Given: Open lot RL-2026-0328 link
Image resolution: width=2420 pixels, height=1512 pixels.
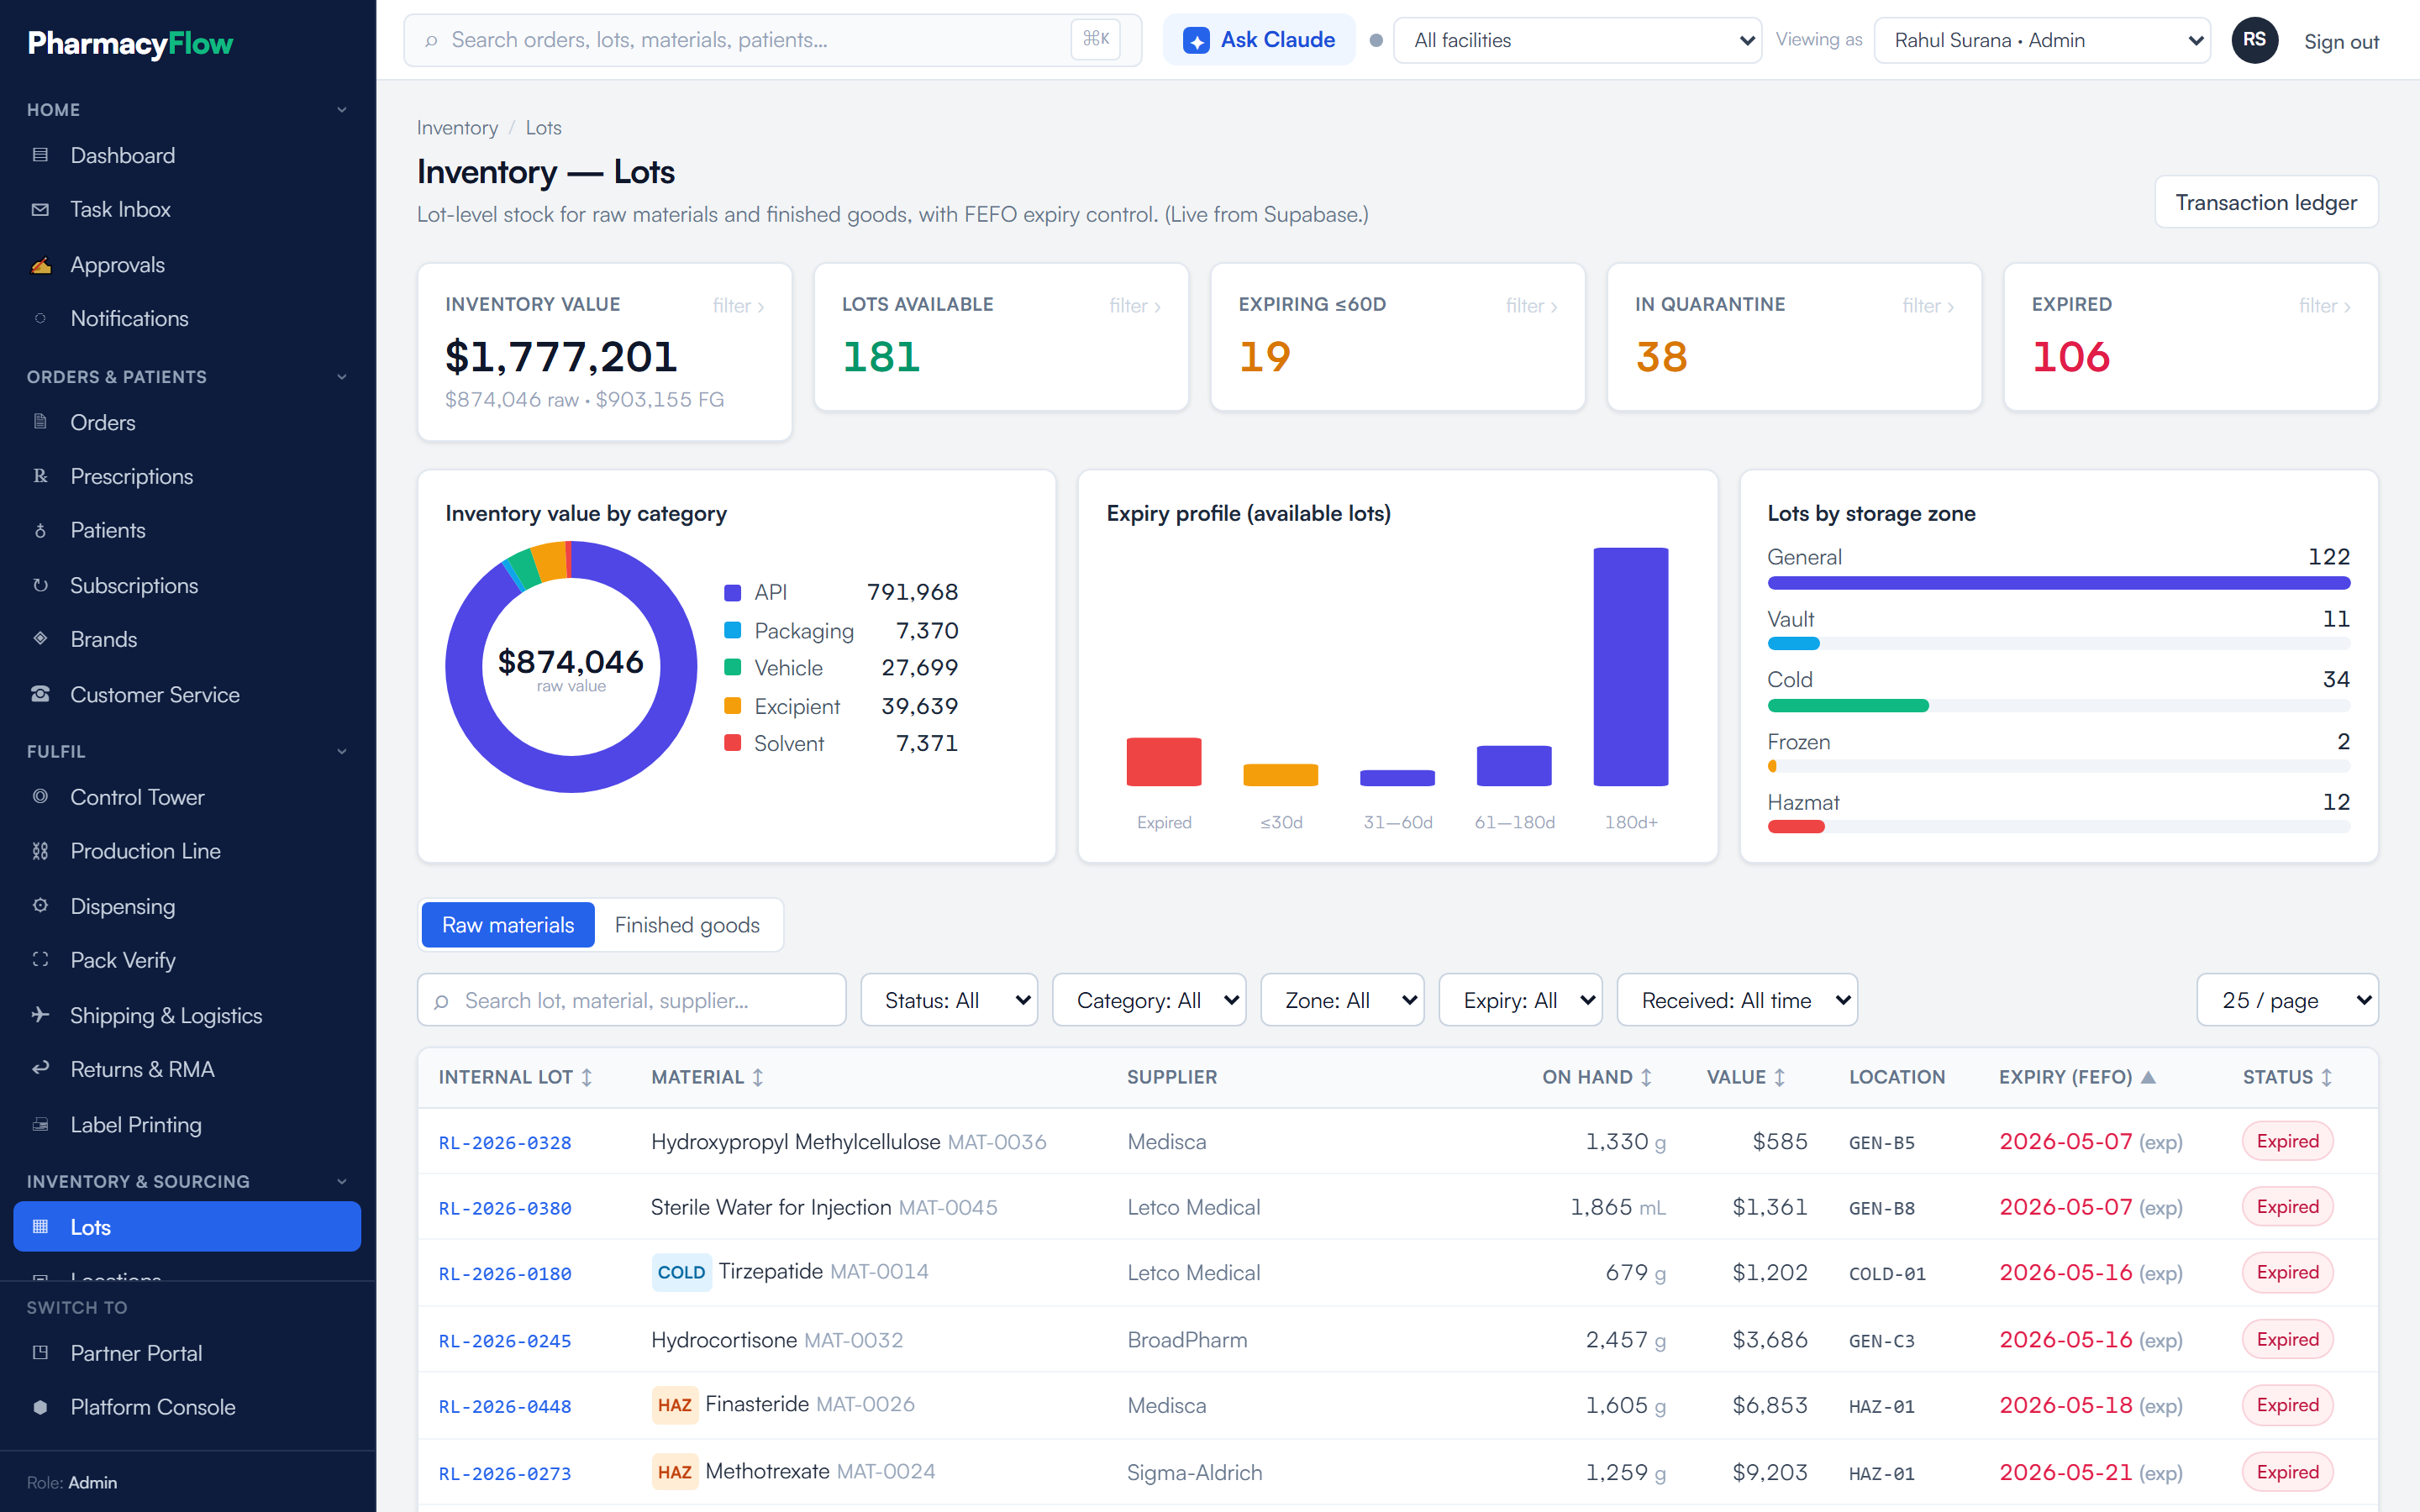Looking at the screenshot, I should pyautogui.click(x=505, y=1142).
